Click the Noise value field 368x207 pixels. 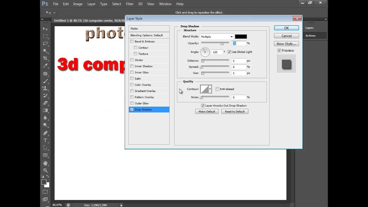click(238, 97)
